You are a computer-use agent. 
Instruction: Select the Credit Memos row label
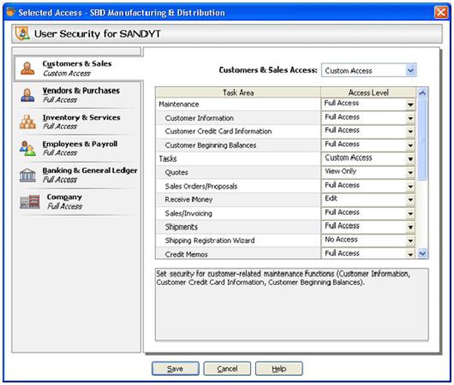(x=186, y=254)
